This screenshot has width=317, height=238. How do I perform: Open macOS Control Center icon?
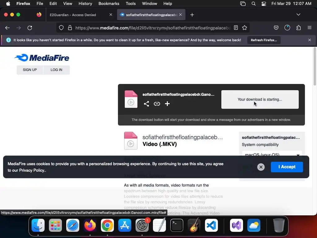pyautogui.click(x=264, y=4)
